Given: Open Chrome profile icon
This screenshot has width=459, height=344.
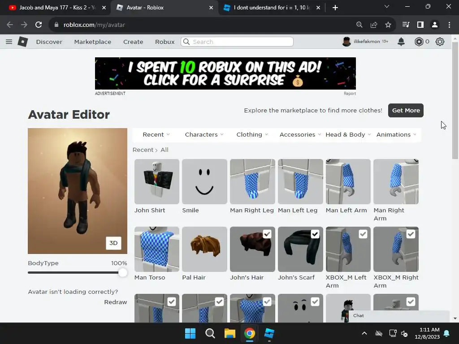Looking at the screenshot, I should point(435,25).
